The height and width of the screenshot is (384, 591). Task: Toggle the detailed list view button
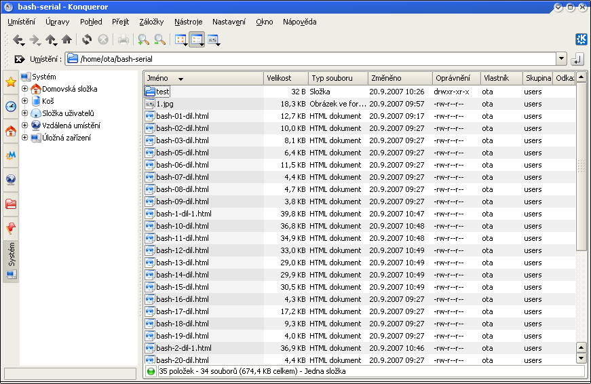(x=197, y=40)
